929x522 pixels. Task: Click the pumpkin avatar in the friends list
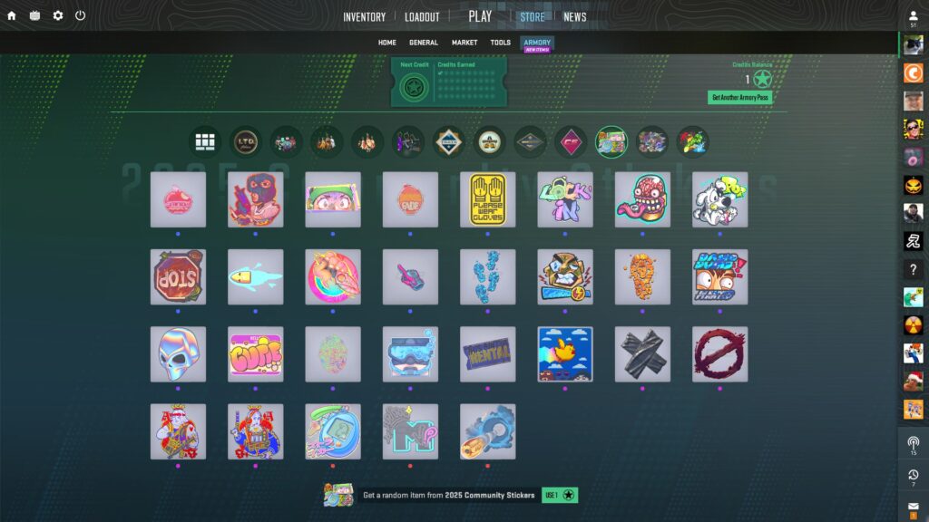click(x=913, y=186)
